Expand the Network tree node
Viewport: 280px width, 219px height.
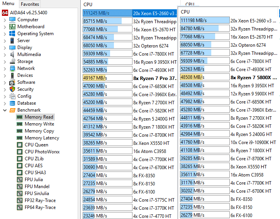tap(5, 69)
